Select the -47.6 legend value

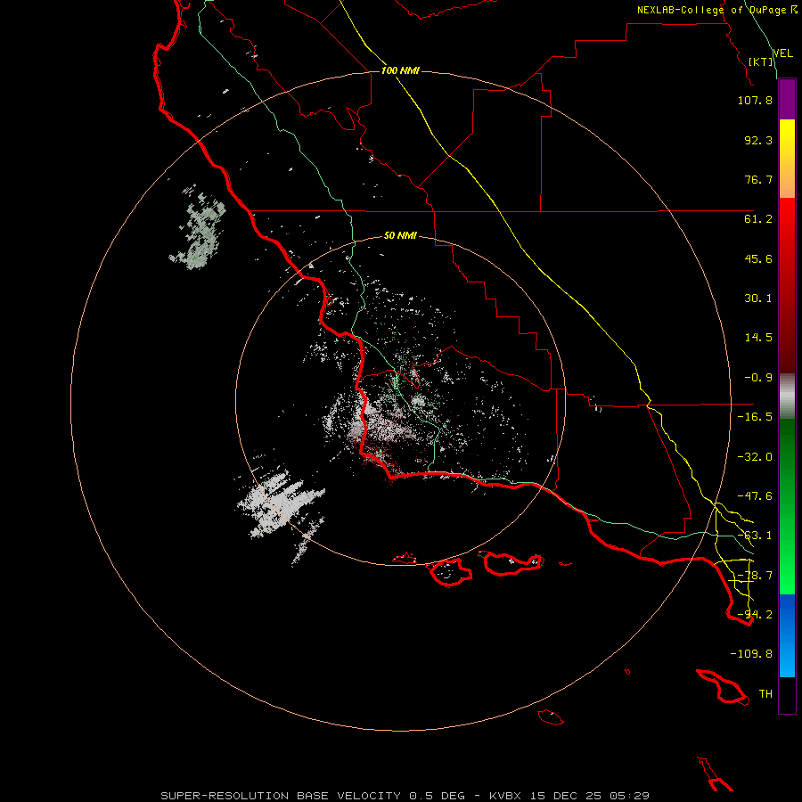pos(755,496)
